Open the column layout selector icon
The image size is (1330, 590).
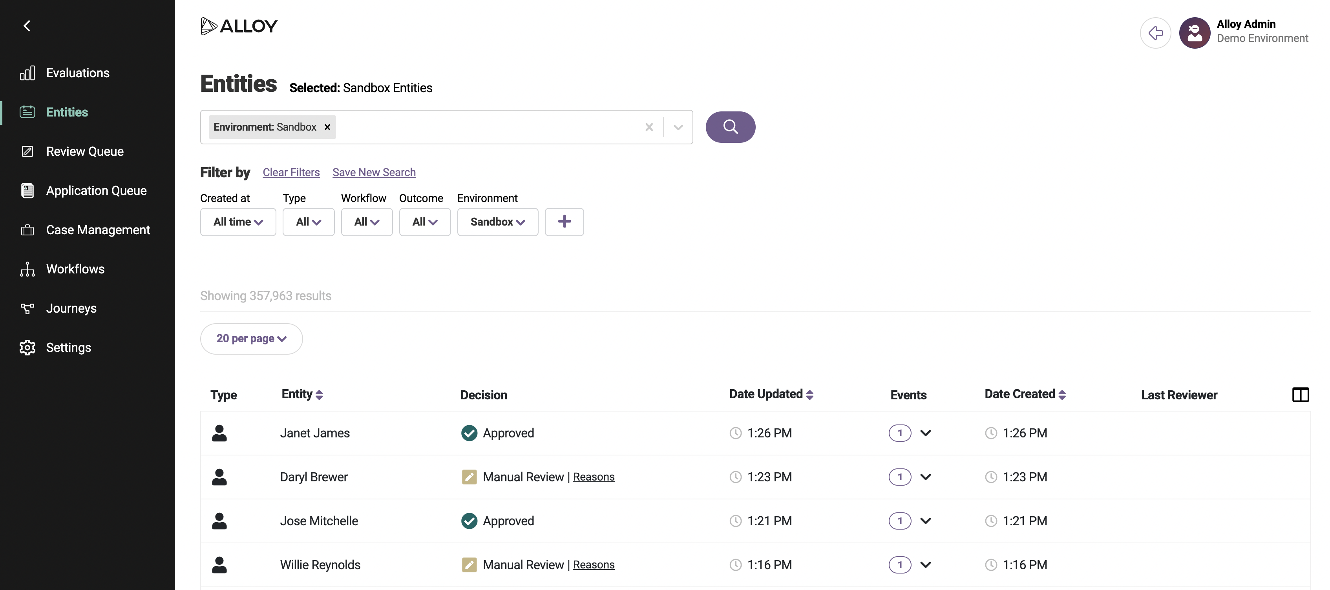1300,395
